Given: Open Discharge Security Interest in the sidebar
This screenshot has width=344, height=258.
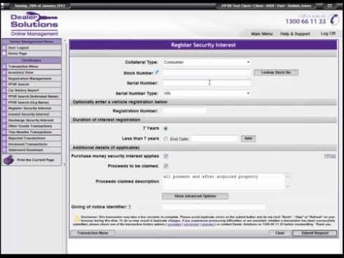Looking at the screenshot, I should [x=32, y=120].
